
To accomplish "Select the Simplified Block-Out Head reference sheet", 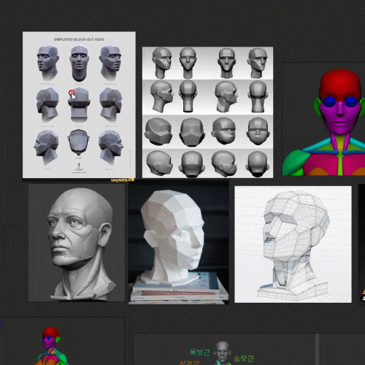I will point(79,104).
